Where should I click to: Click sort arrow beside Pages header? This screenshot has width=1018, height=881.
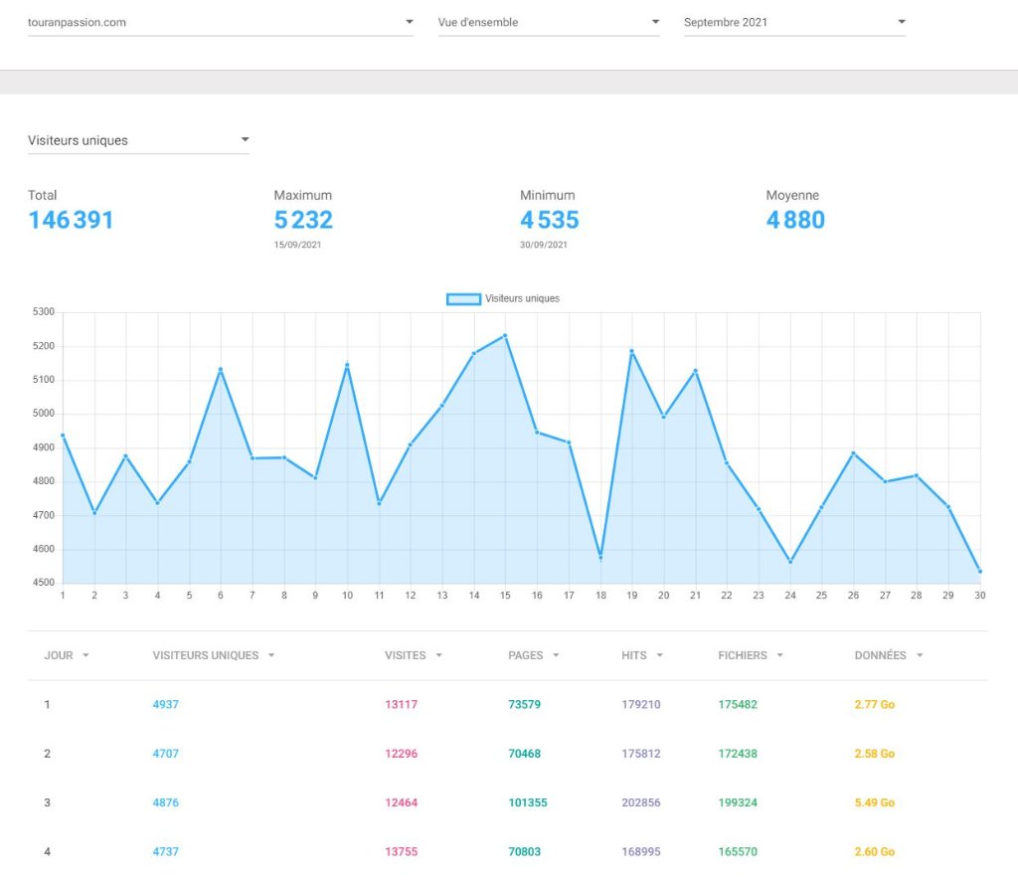(556, 656)
